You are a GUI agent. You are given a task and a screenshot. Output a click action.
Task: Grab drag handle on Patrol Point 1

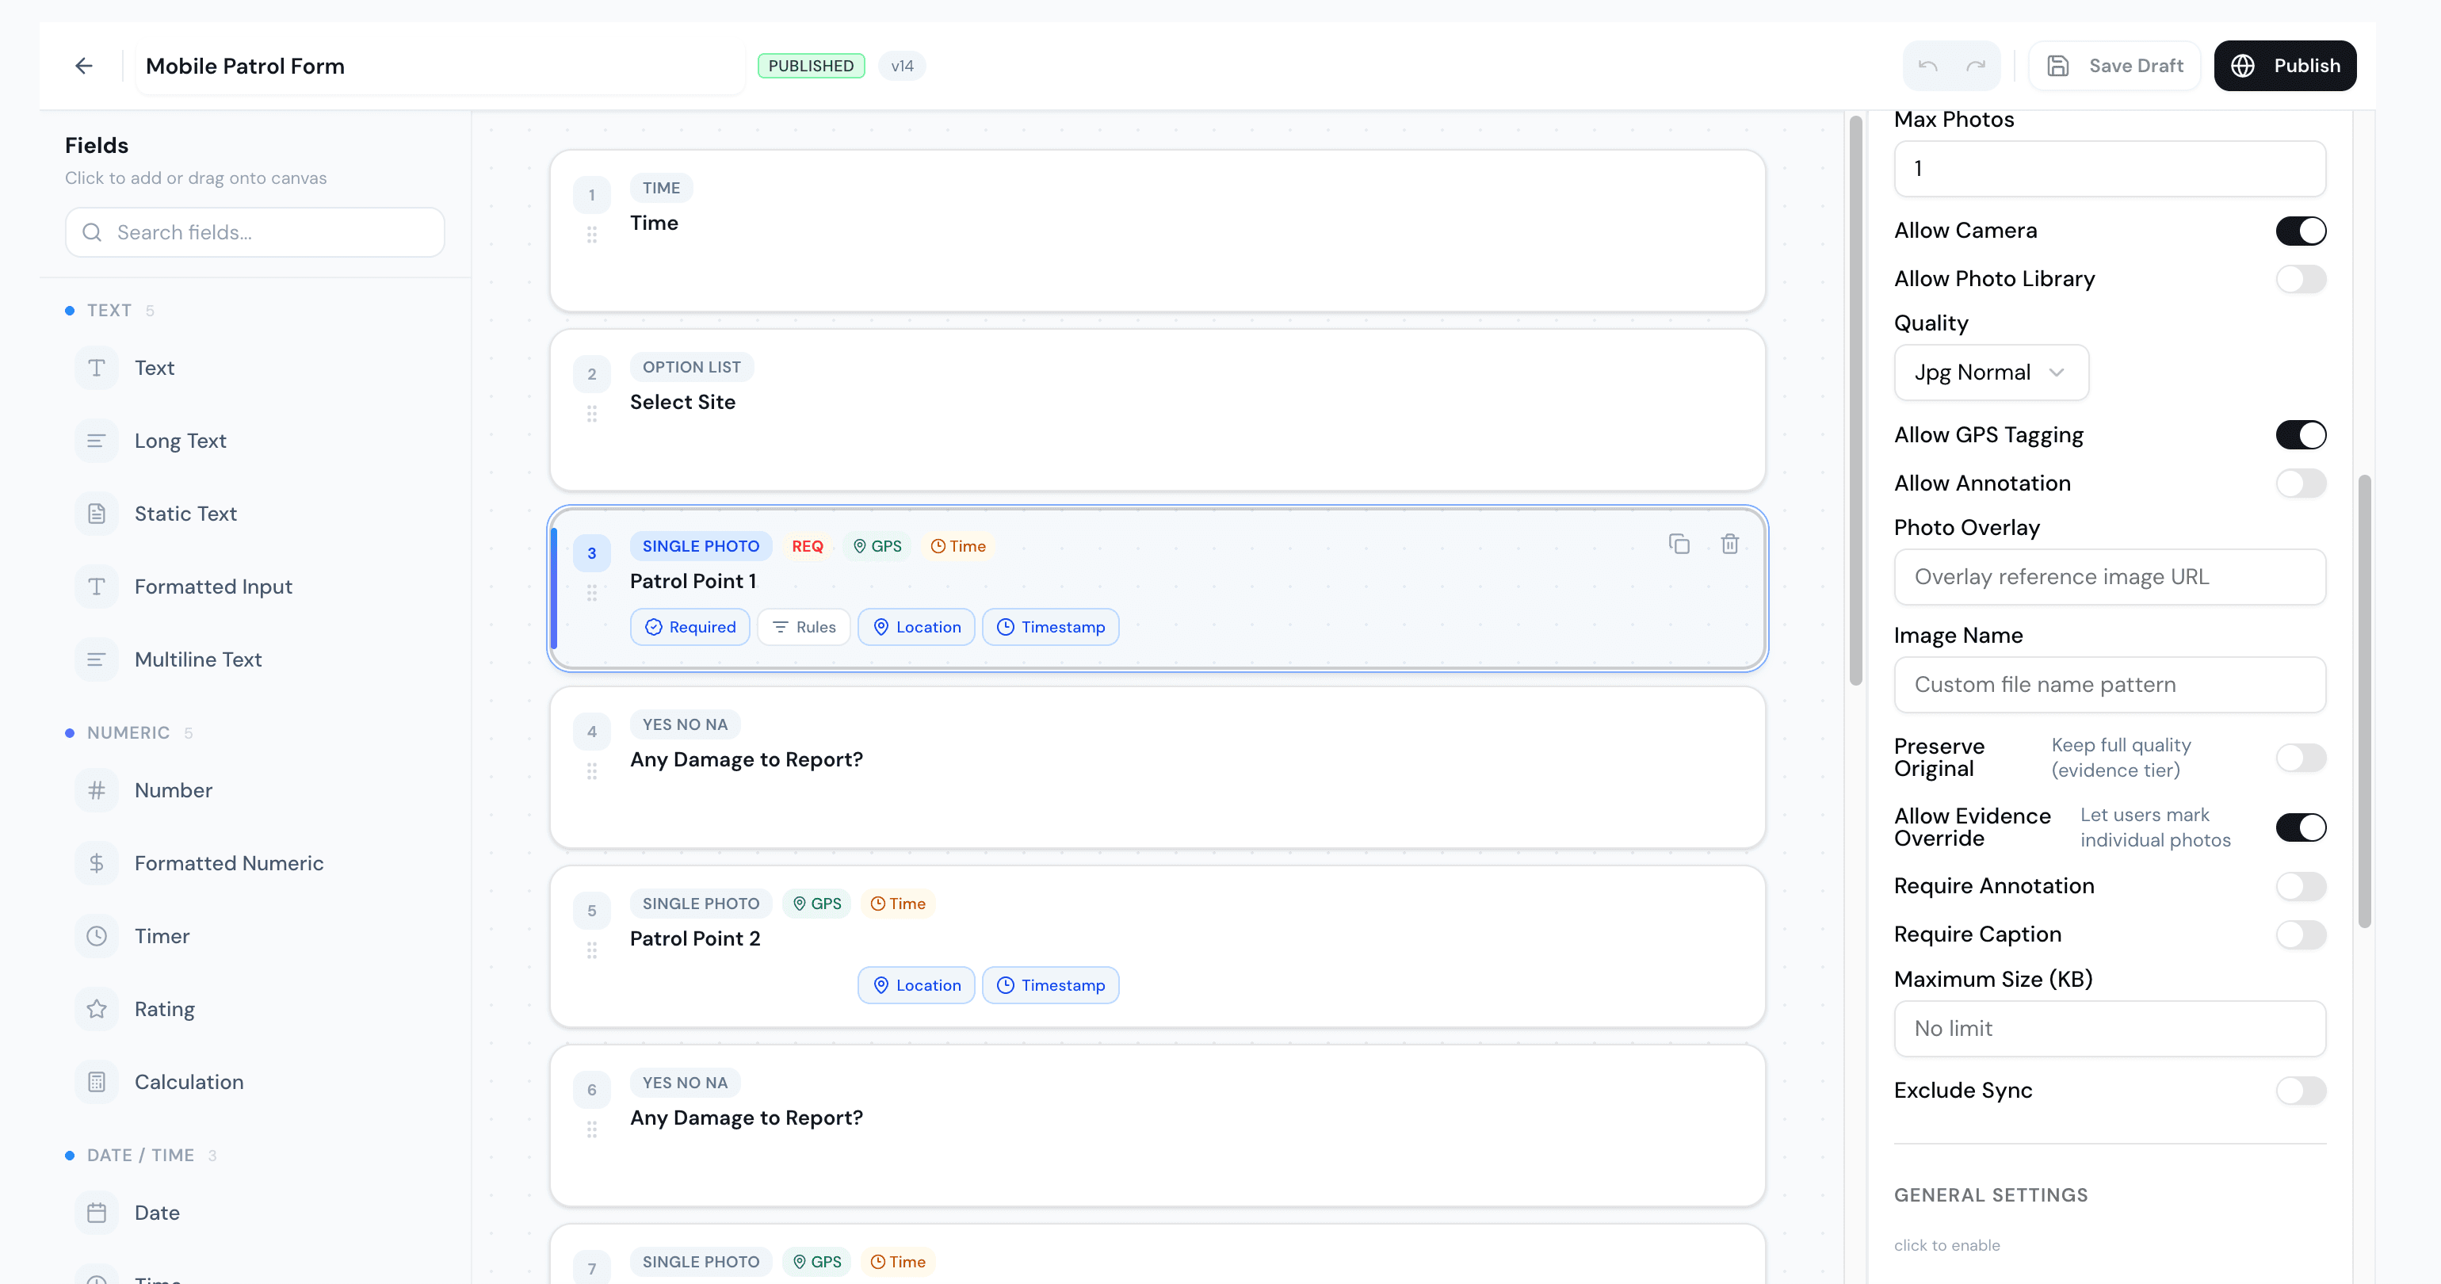click(591, 592)
